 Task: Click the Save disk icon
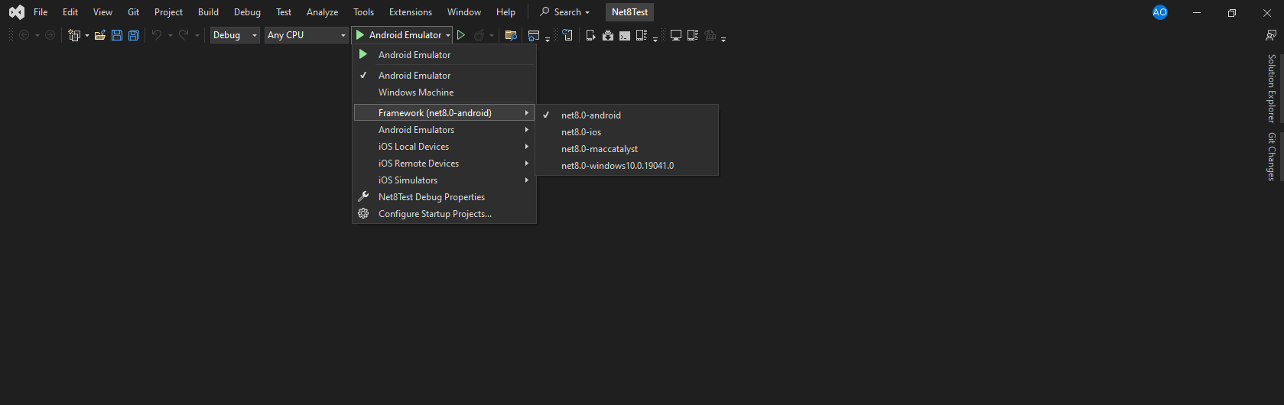point(117,35)
